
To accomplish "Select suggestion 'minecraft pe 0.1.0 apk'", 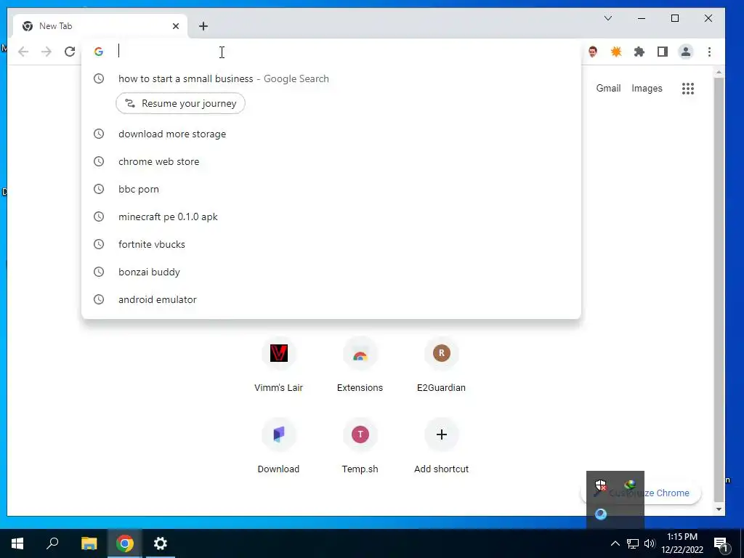I will click(331, 217).
